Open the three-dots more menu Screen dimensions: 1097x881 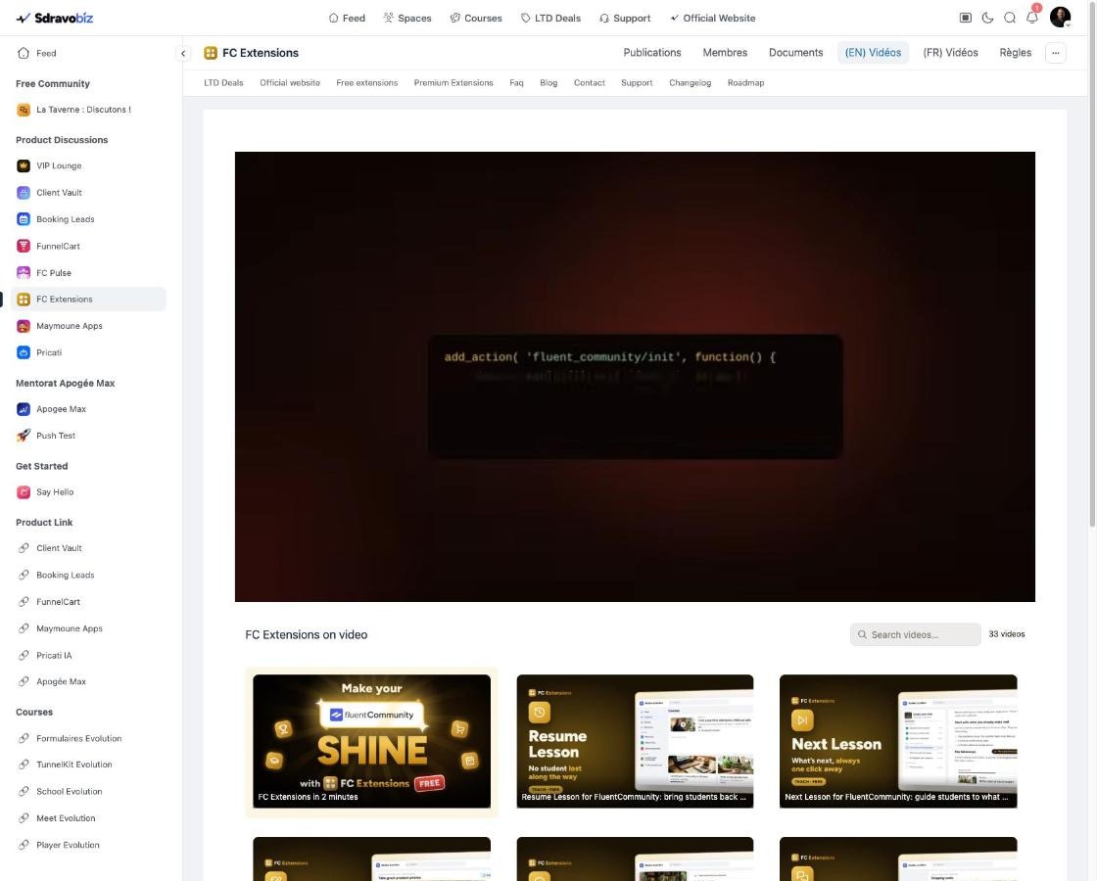[x=1056, y=53]
